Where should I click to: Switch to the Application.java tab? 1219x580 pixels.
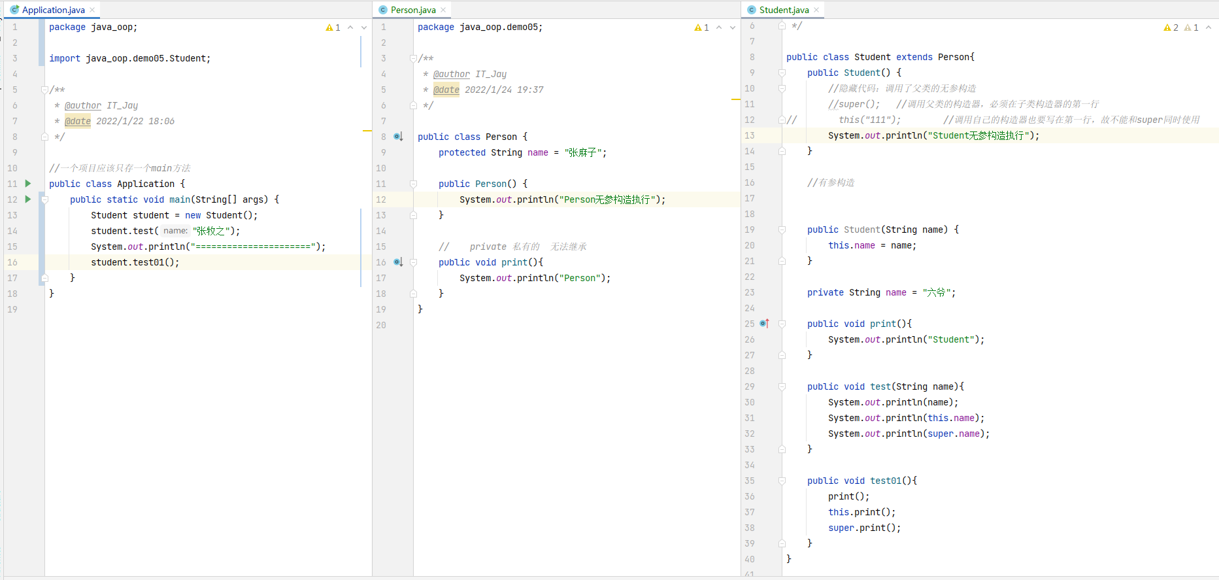[53, 10]
